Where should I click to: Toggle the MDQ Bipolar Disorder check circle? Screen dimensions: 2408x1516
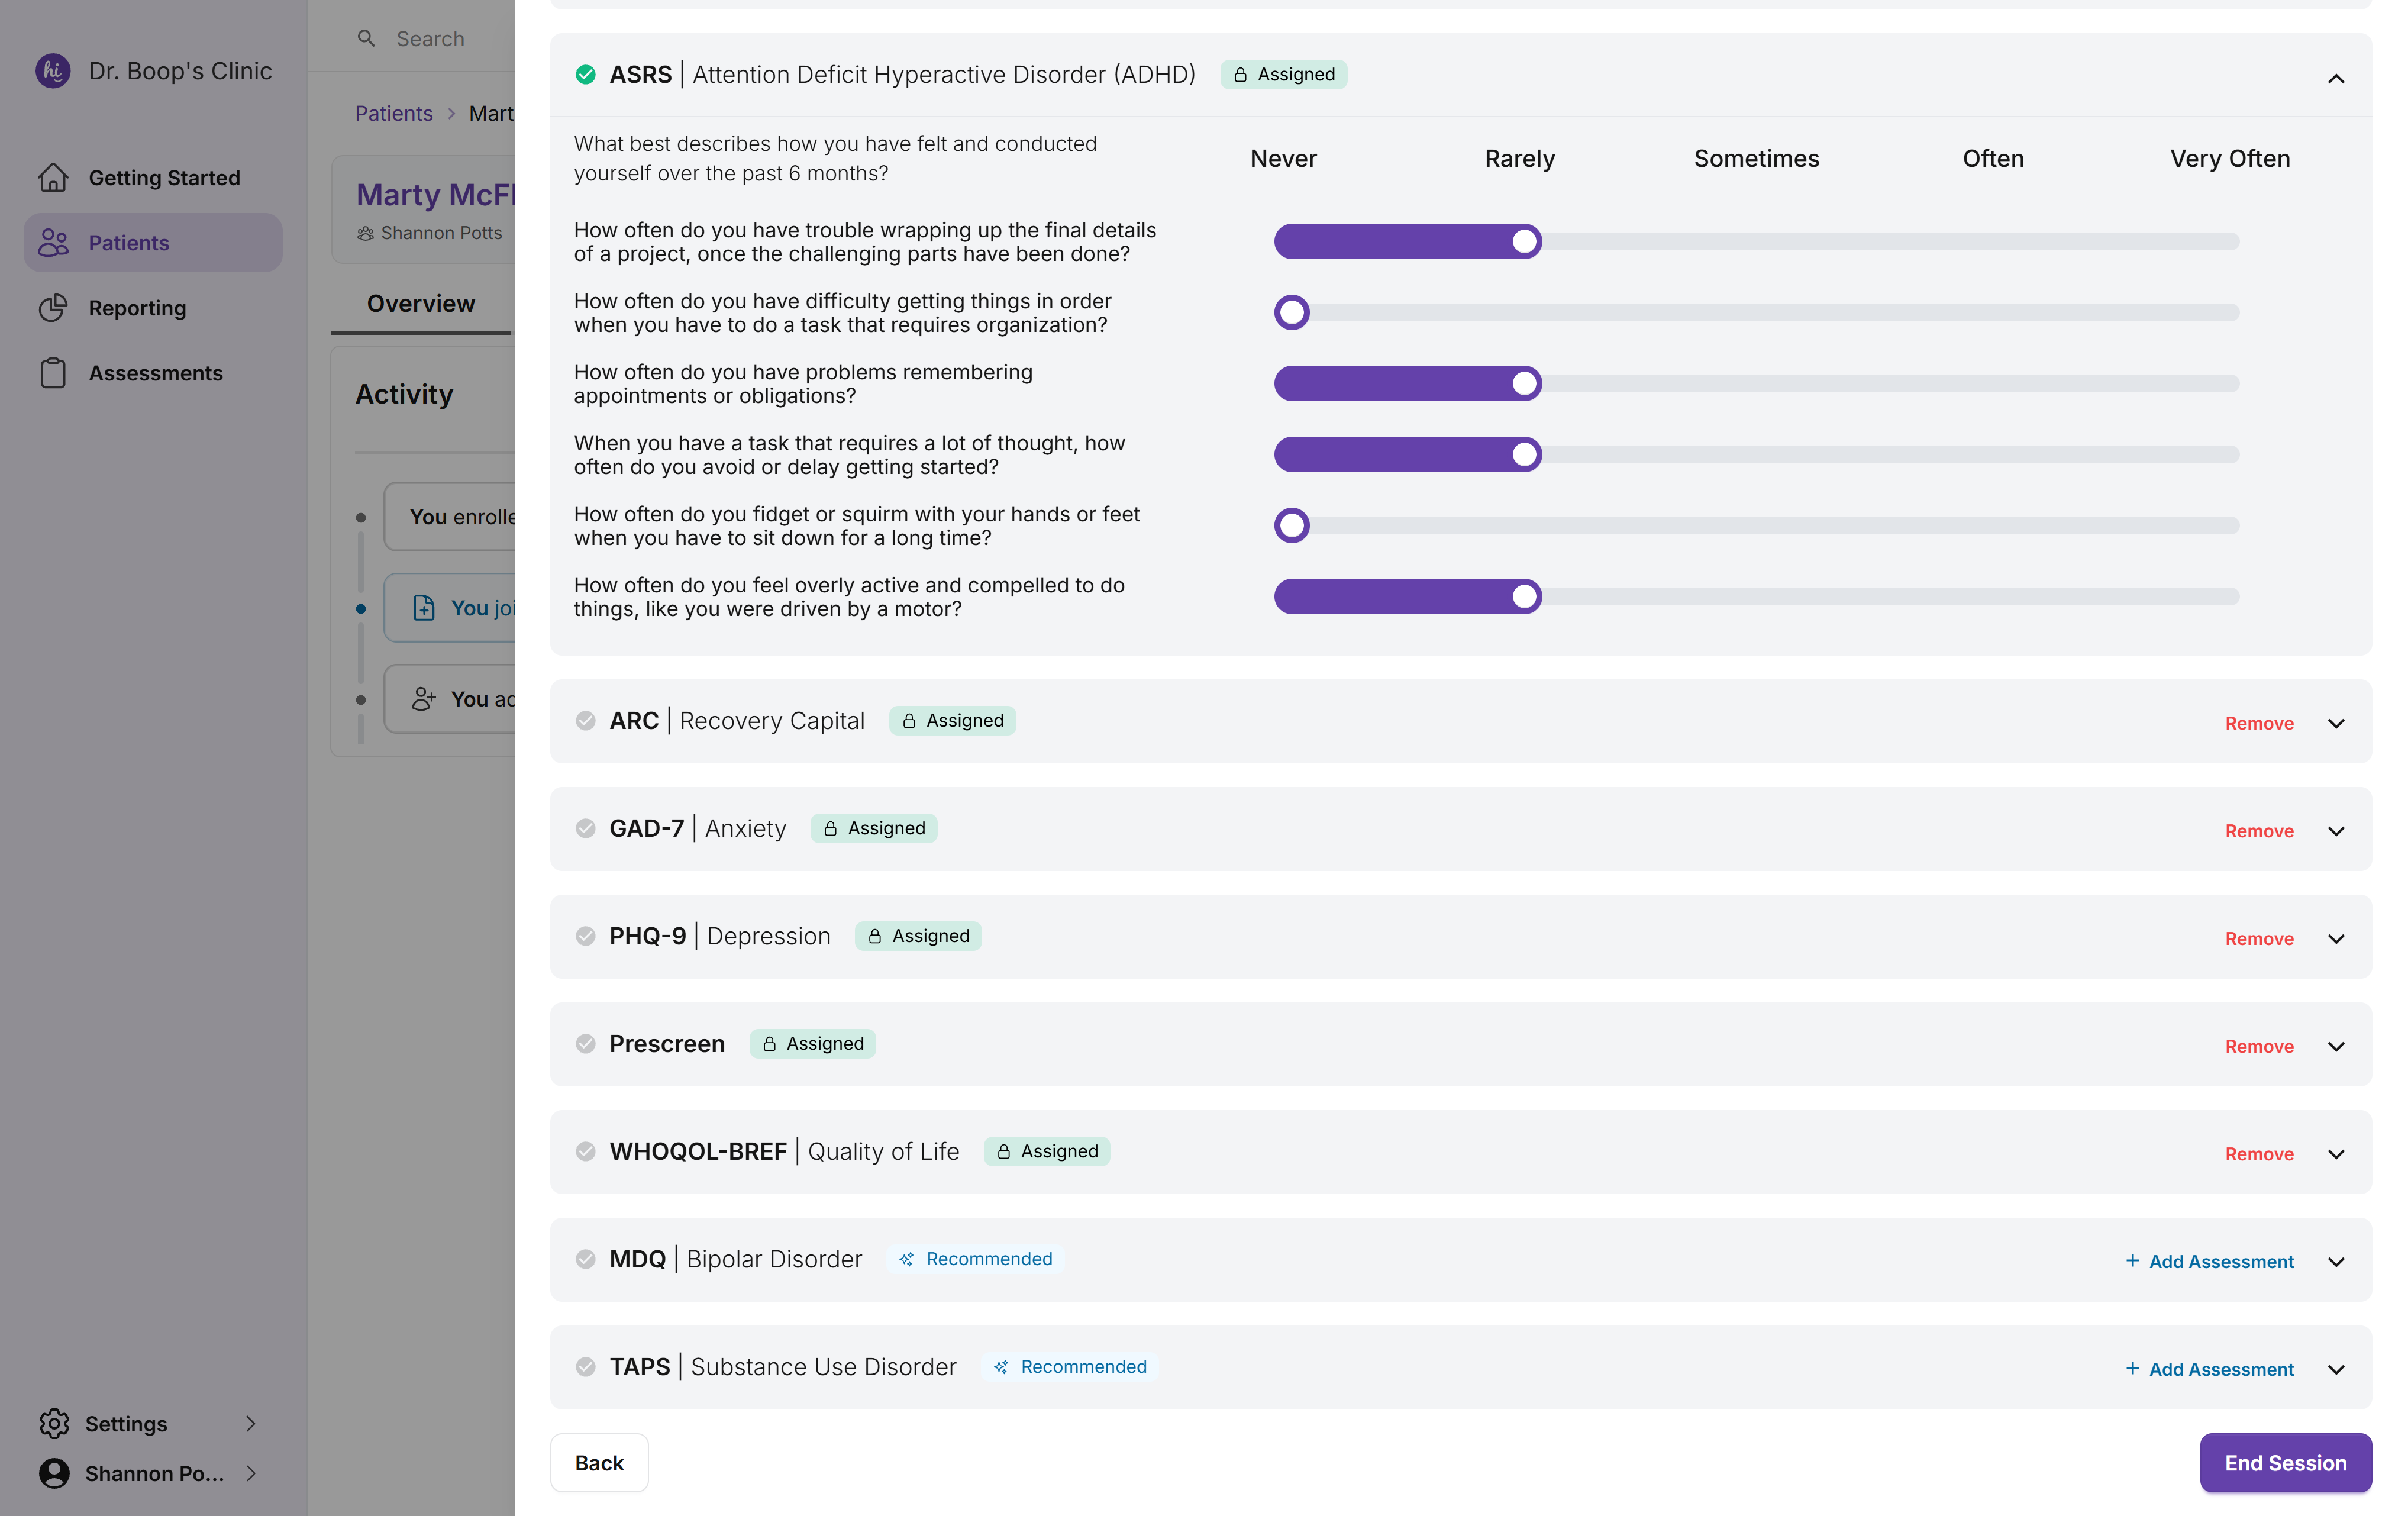pyautogui.click(x=586, y=1259)
